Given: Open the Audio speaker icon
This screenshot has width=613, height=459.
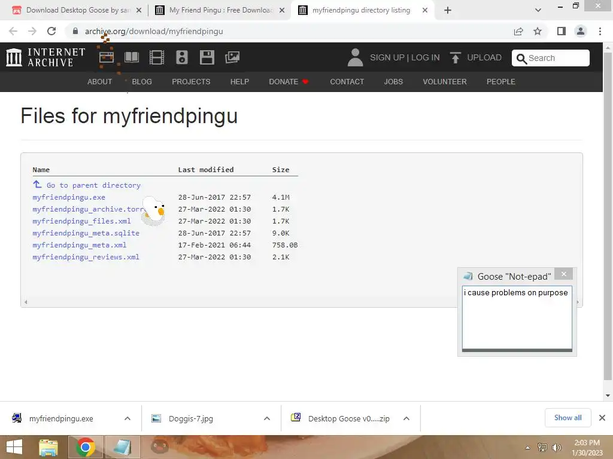Looking at the screenshot, I should click(182, 57).
